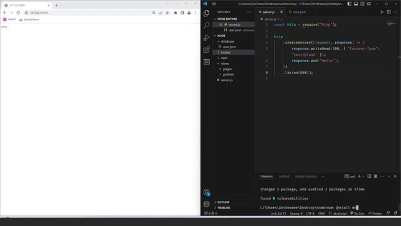Click Ln 8, Col 17 cursor position indicator

pyautogui.click(x=278, y=213)
